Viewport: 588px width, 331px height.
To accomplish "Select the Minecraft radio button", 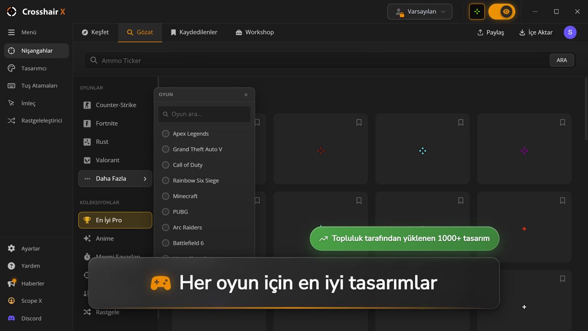I will tap(166, 196).
